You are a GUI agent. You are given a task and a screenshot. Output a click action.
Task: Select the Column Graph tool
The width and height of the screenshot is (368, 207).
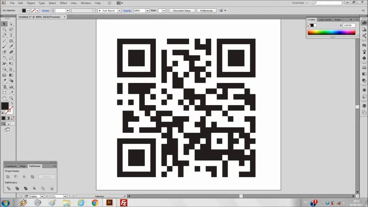[x=11, y=87]
